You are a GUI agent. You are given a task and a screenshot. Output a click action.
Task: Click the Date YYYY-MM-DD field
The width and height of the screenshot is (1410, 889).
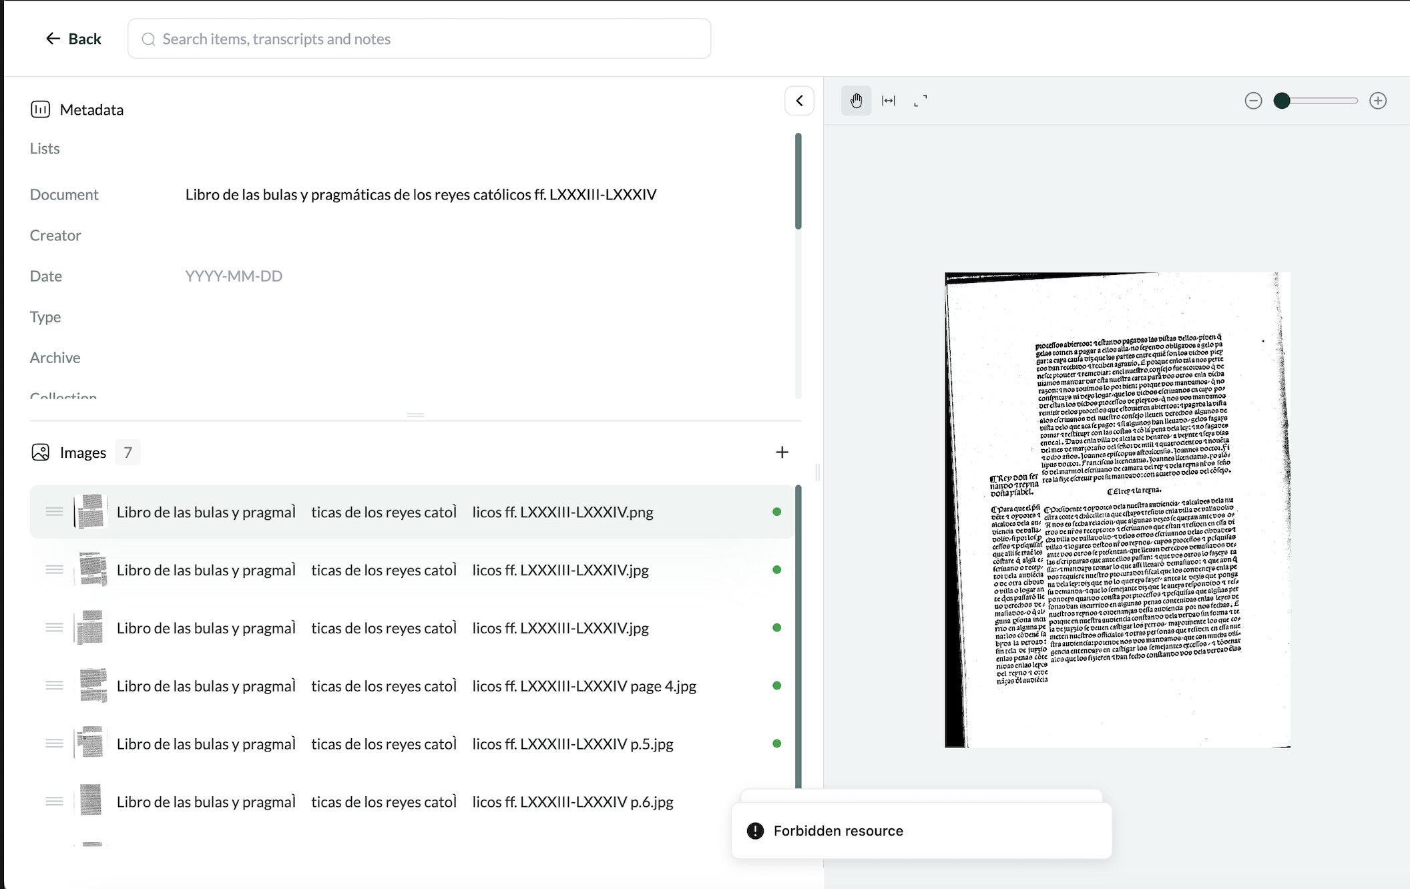click(x=234, y=276)
